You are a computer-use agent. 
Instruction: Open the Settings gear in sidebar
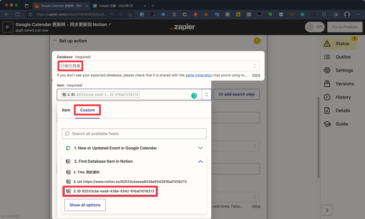339,70
